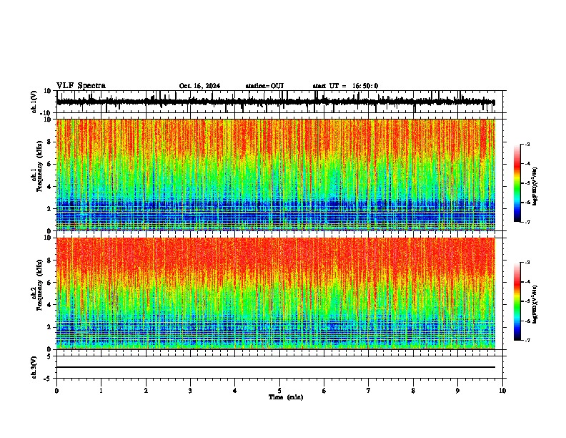Click the ch.1 spectrogram color scale bar
The width and height of the screenshot is (566, 438).
pos(517,183)
